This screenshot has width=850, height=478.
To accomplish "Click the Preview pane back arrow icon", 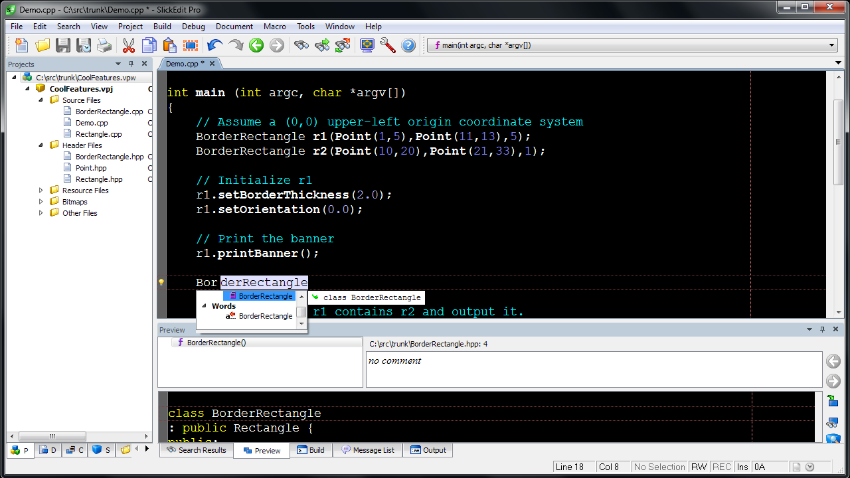I will pyautogui.click(x=833, y=361).
